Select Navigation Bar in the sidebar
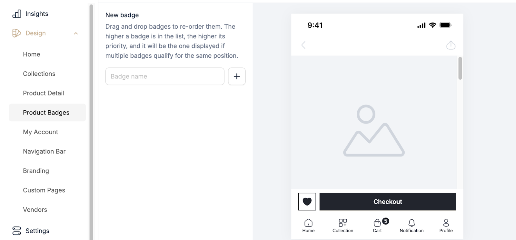This screenshot has width=516, height=240. pyautogui.click(x=44, y=152)
